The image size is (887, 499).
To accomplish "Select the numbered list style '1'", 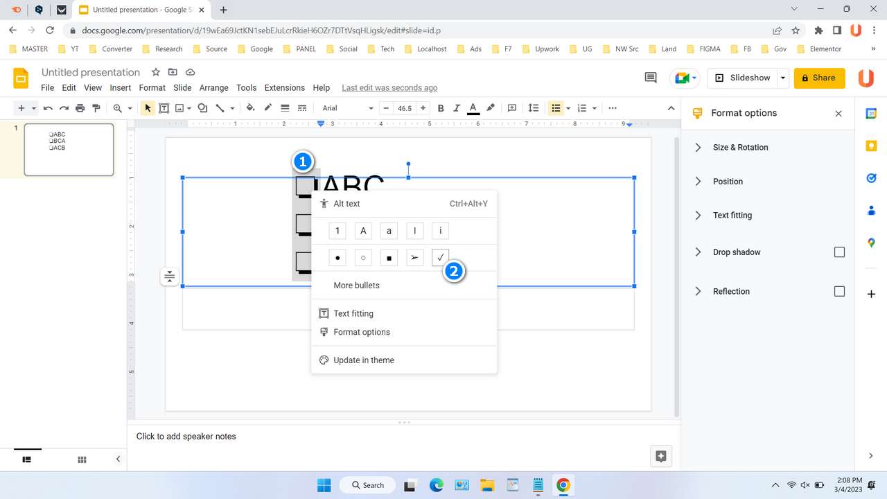I will [x=337, y=231].
